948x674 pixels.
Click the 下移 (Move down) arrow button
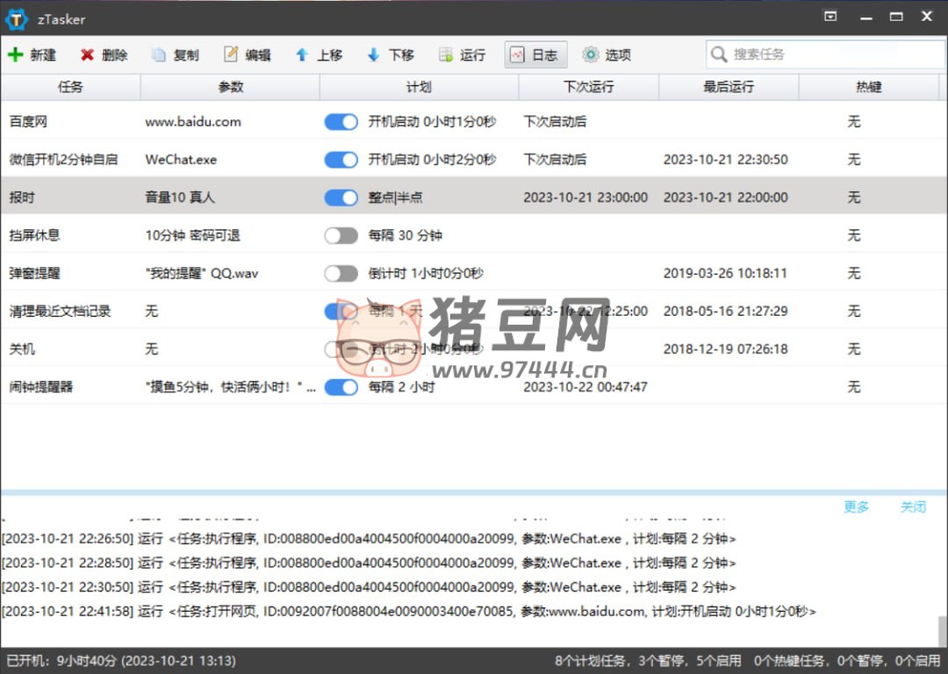click(391, 55)
